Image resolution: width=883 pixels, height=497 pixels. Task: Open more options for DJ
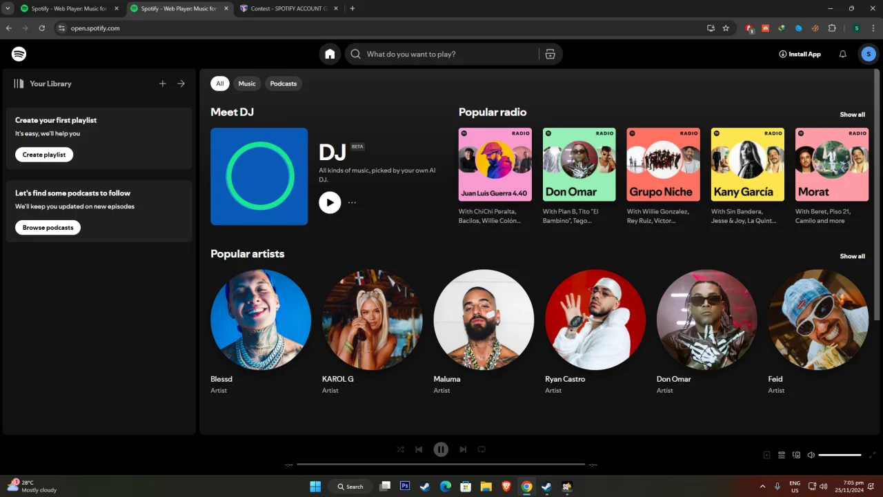(x=352, y=202)
